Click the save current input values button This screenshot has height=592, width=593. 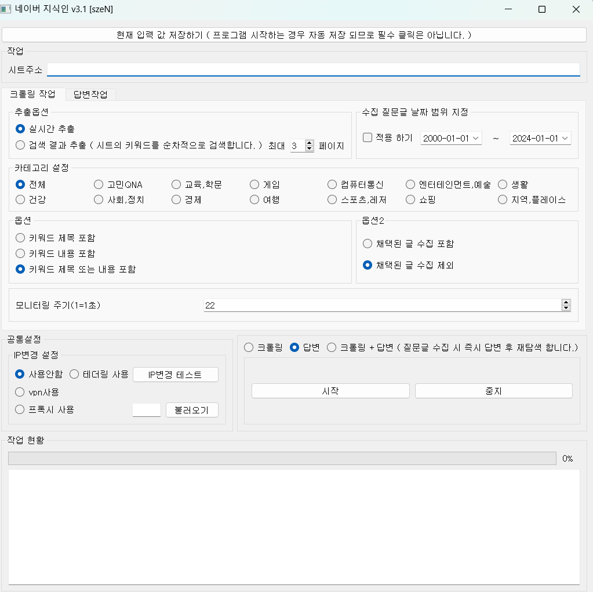coord(294,35)
